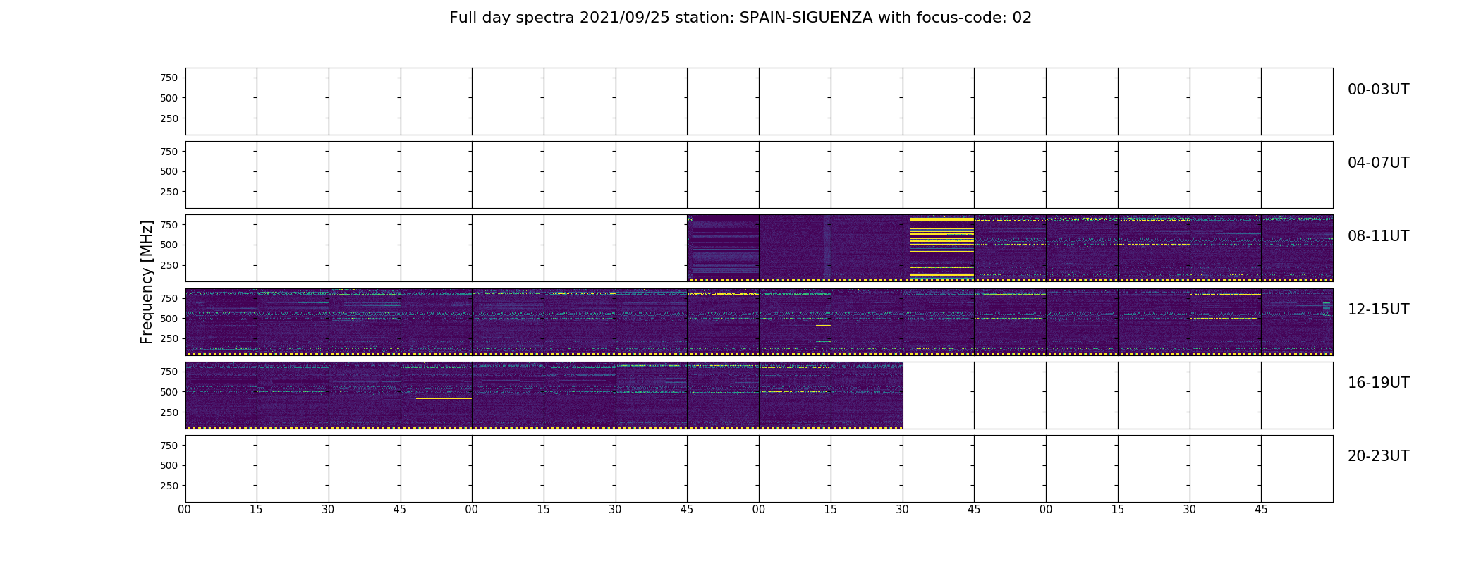Viewport: 1481px width, 564px height.
Task: Click the 500 tick of the 20-23UT row
Action: pos(169,465)
